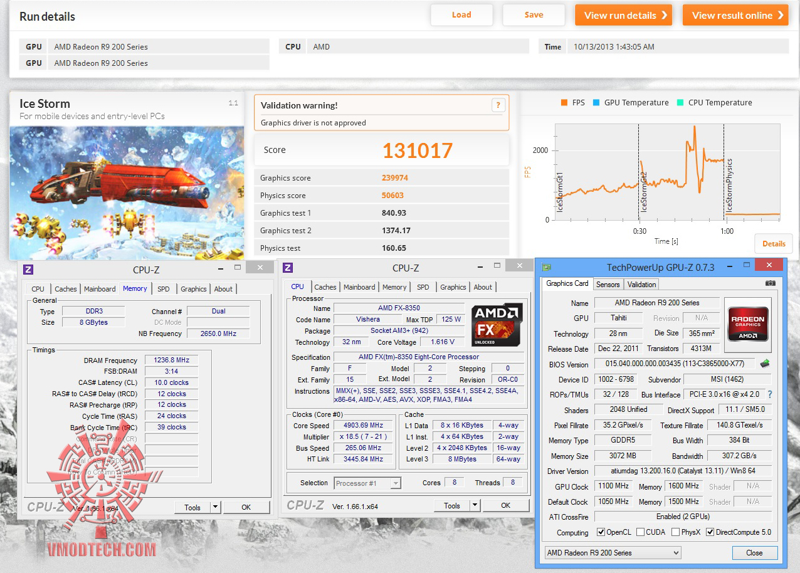The width and height of the screenshot is (800, 573).
Task: Click View run details button
Action: pyautogui.click(x=623, y=15)
